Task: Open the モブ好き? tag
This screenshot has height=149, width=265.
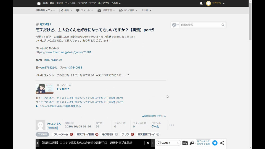Action: click(108, 134)
